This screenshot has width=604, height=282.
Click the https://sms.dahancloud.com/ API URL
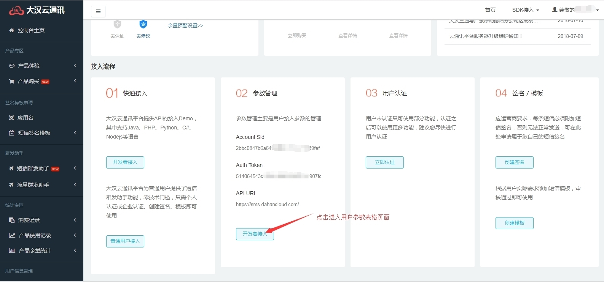[x=268, y=204]
